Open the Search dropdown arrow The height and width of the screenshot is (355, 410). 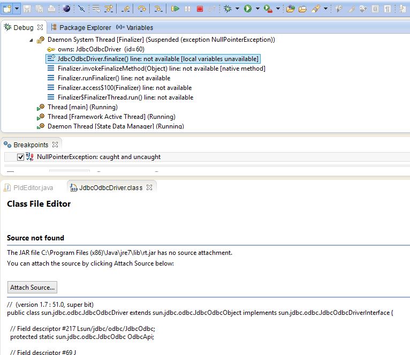pyautogui.click(x=325, y=9)
